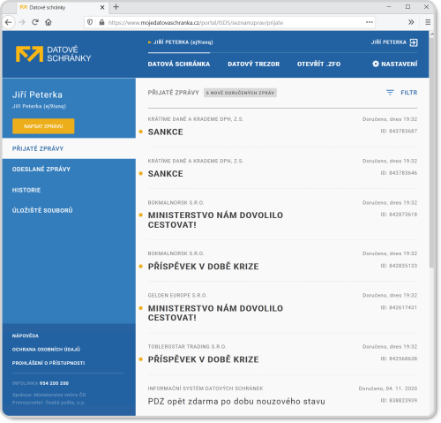
Task: Show more toolbar tools via double chevron
Action: point(411,22)
